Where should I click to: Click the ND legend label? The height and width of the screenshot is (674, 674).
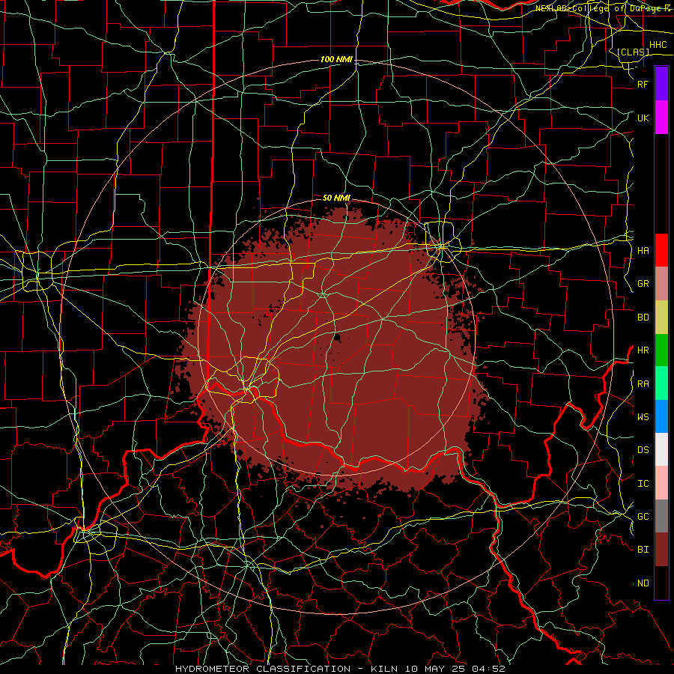coord(643,583)
